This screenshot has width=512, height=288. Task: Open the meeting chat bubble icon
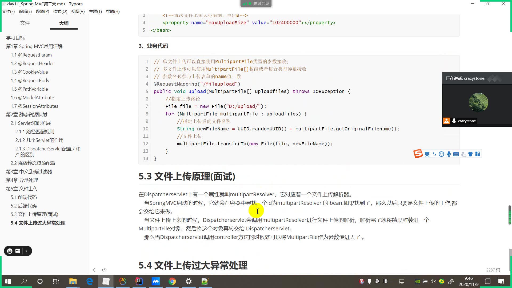(x=18, y=251)
